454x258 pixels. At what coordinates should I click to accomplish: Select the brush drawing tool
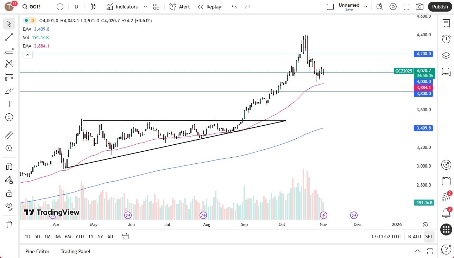9,90
